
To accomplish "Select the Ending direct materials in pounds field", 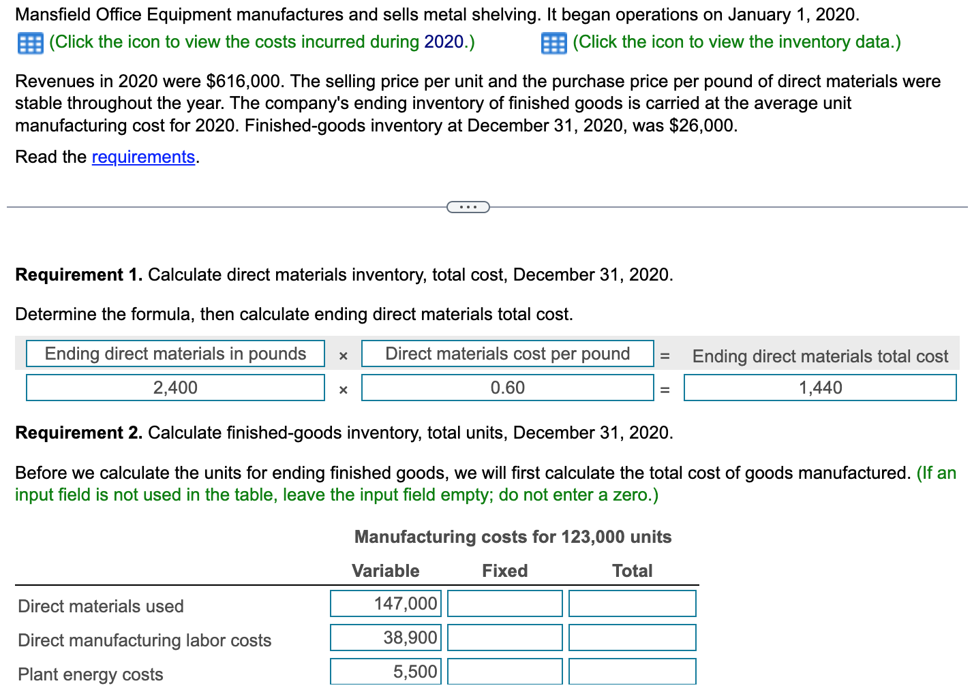I will (174, 353).
